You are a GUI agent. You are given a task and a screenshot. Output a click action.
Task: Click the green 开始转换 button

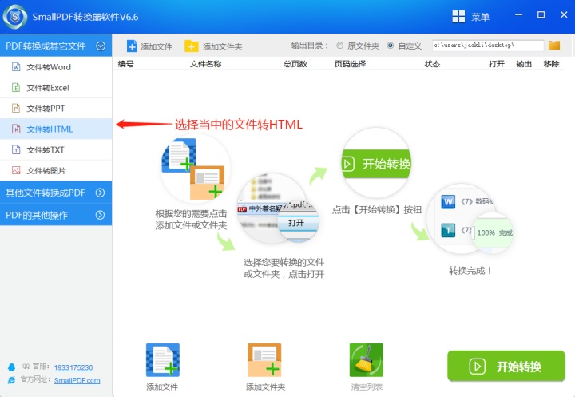coord(506,366)
